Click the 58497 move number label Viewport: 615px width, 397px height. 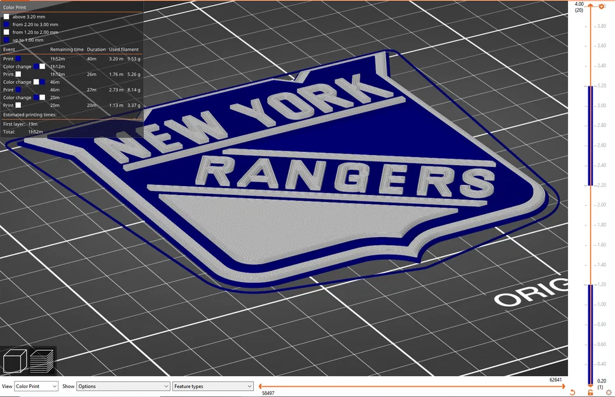point(268,393)
